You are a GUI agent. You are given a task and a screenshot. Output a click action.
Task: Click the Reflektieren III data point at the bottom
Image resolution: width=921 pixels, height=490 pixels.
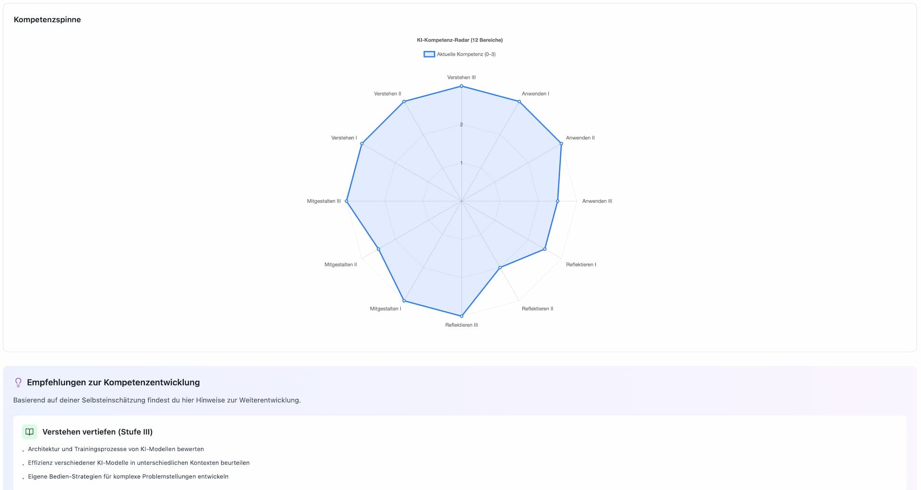(x=461, y=316)
